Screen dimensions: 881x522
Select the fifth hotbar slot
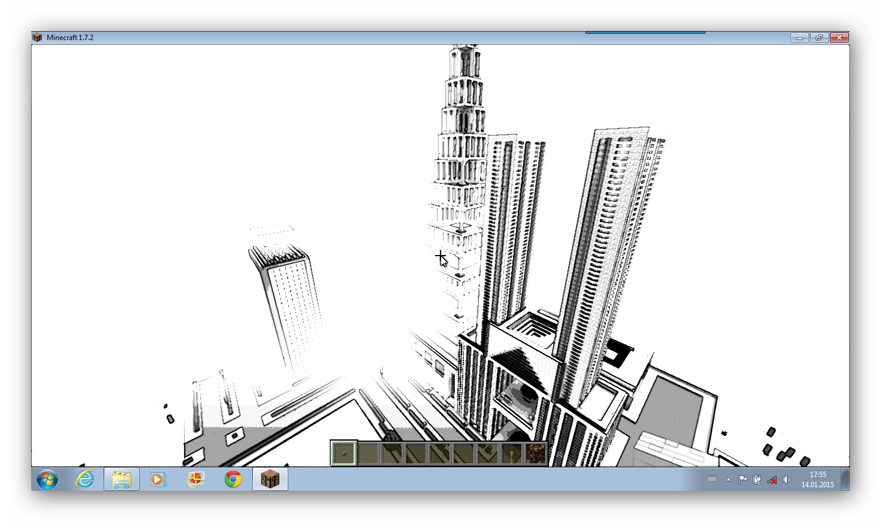[439, 453]
